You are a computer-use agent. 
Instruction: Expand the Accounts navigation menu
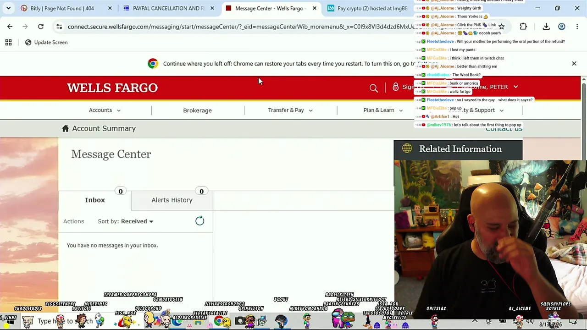click(x=105, y=110)
